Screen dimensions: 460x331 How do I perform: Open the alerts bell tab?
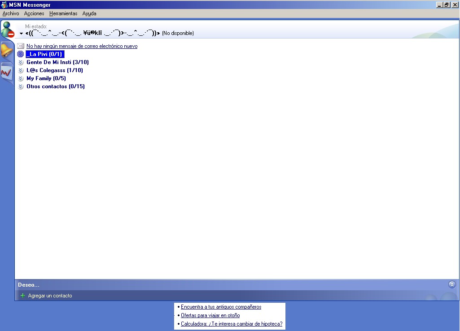pos(7,50)
